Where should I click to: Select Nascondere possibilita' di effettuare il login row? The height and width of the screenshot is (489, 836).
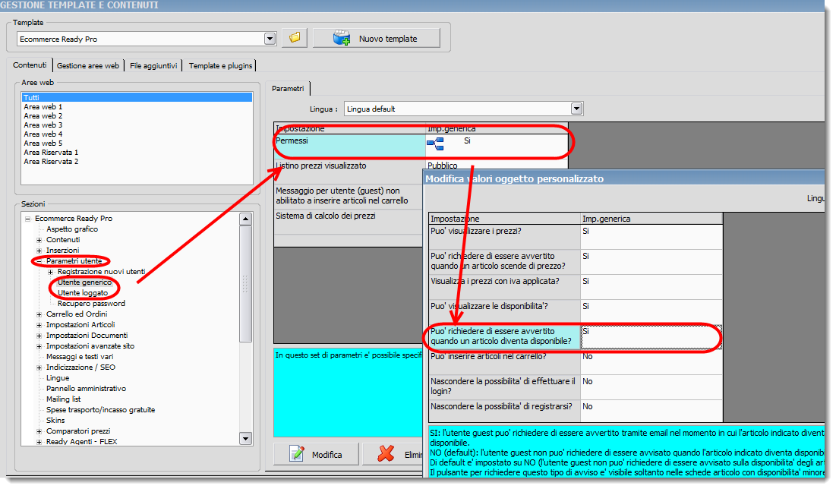576,387
